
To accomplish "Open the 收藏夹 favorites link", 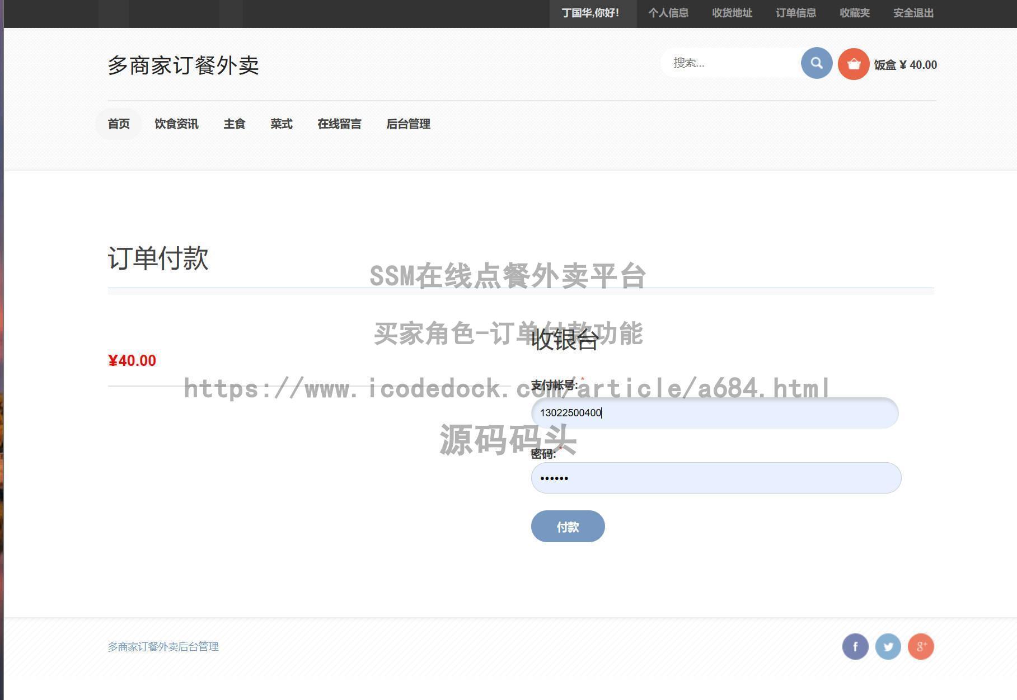I will click(855, 13).
